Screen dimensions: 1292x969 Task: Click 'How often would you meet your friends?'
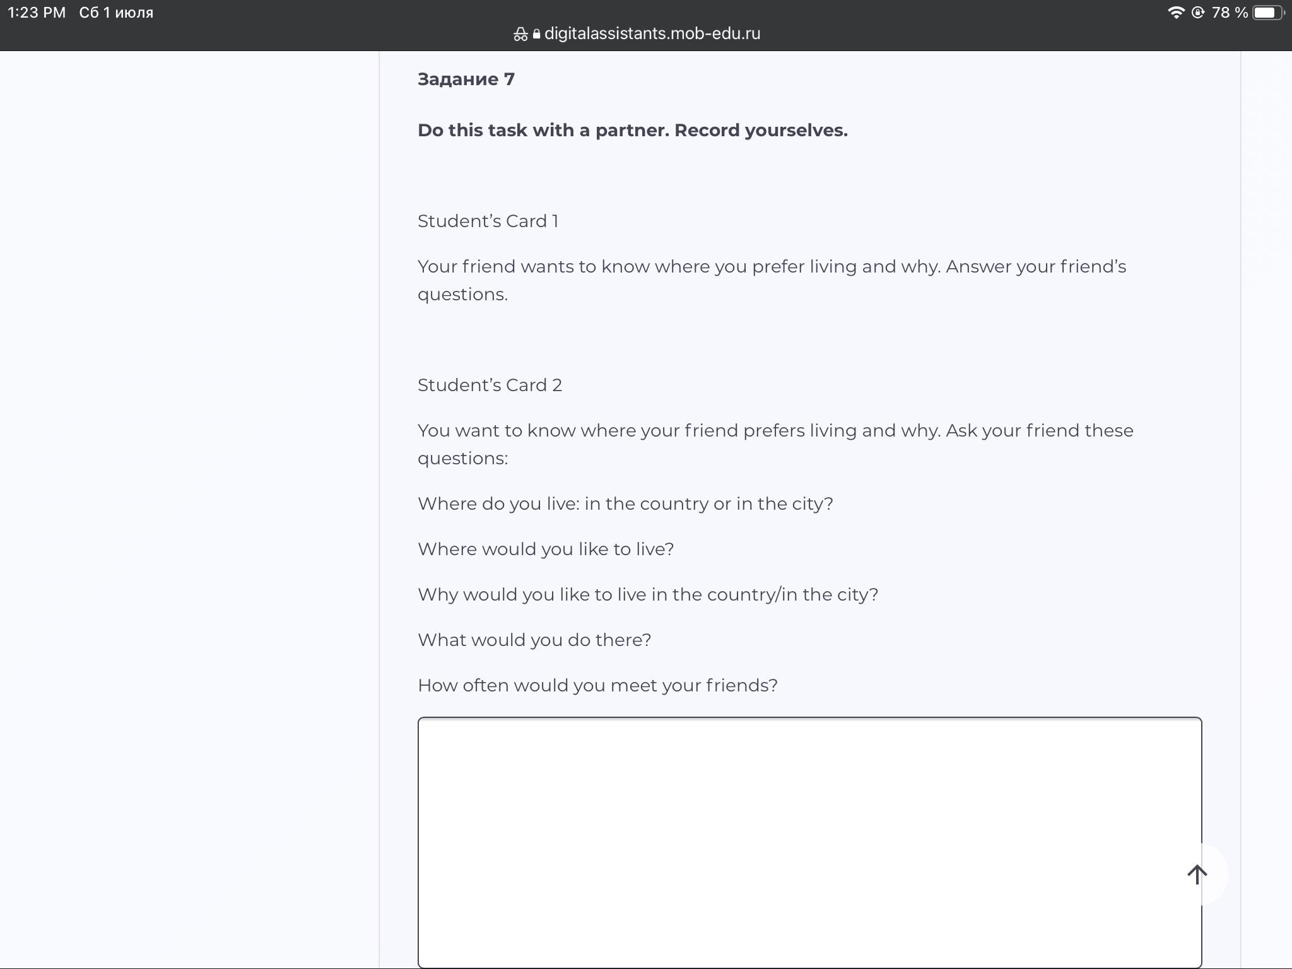597,686
